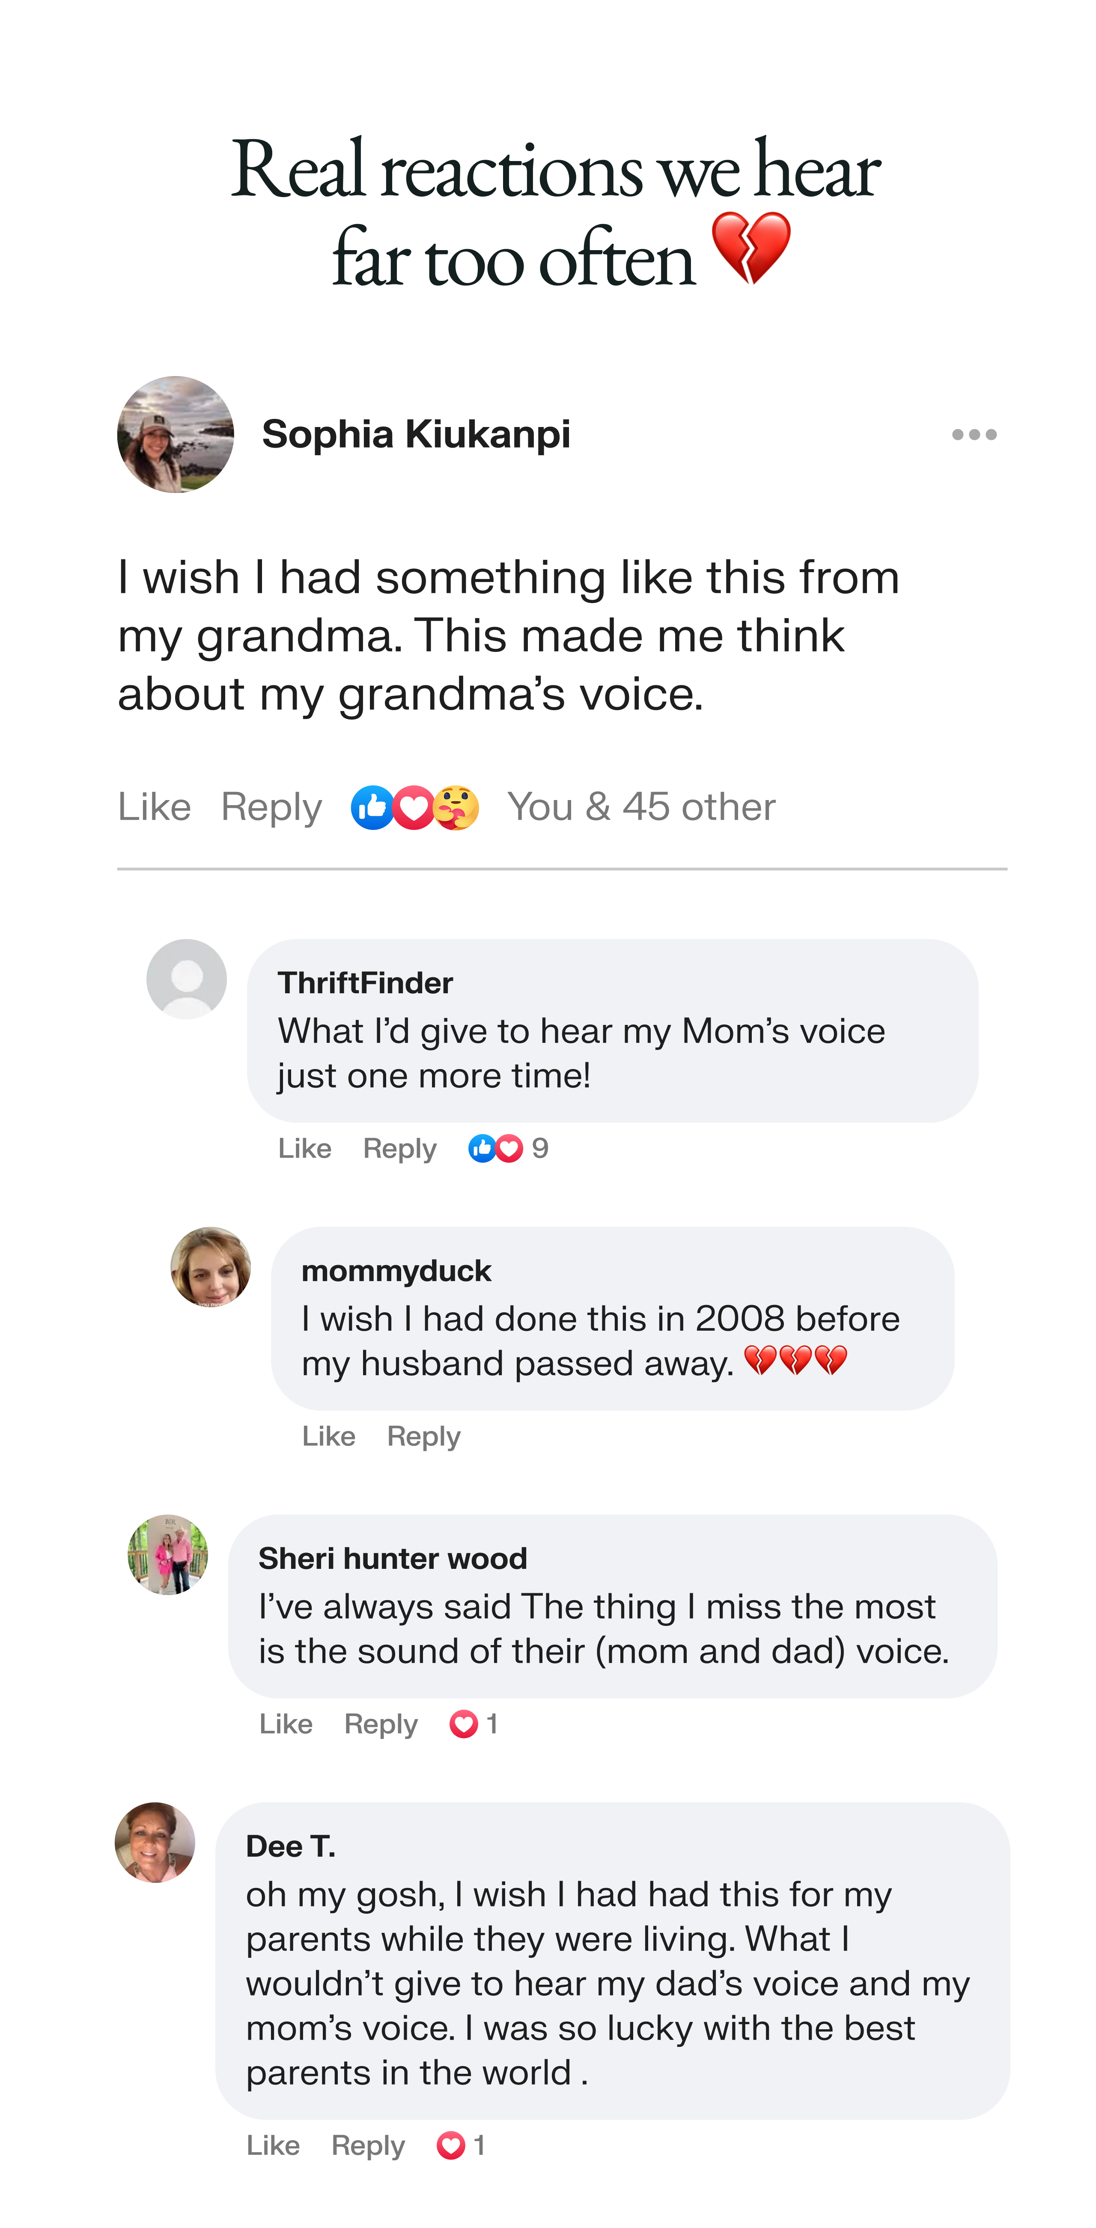This screenshot has height=2228, width=1096.
Task: Click Sheri hunter wood's avatar
Action: pos(168,1554)
